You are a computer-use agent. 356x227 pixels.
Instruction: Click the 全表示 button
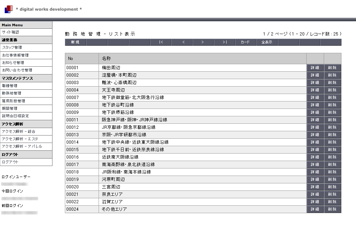pos(267,42)
